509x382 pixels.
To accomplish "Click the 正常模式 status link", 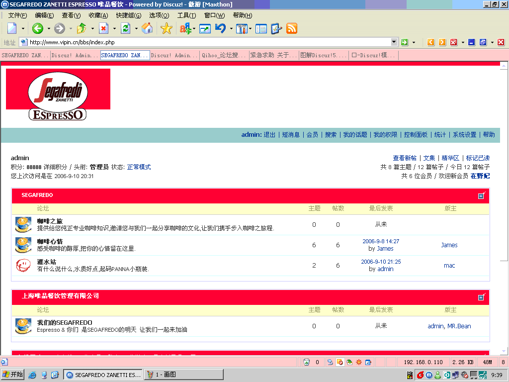I will tap(139, 167).
